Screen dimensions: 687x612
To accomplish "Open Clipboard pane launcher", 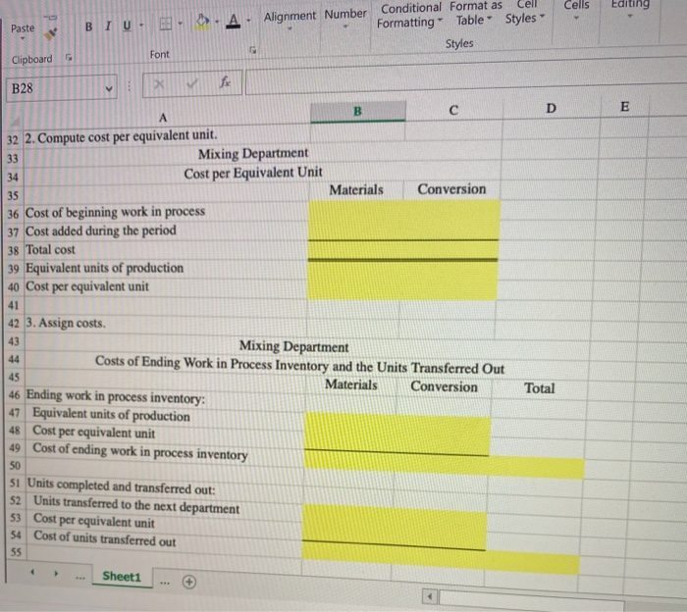I will coord(69,57).
